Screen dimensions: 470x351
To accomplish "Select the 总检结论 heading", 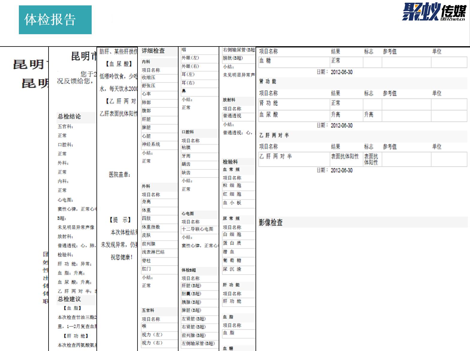I will (x=69, y=117).
